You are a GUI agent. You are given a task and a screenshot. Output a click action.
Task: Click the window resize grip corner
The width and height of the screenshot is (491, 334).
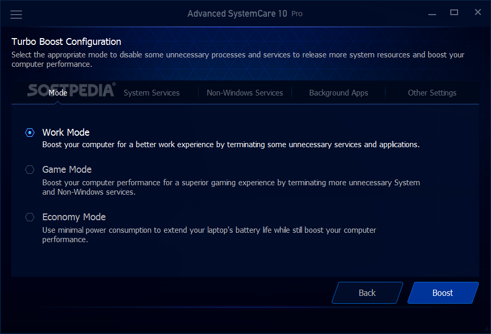pyautogui.click(x=486, y=329)
